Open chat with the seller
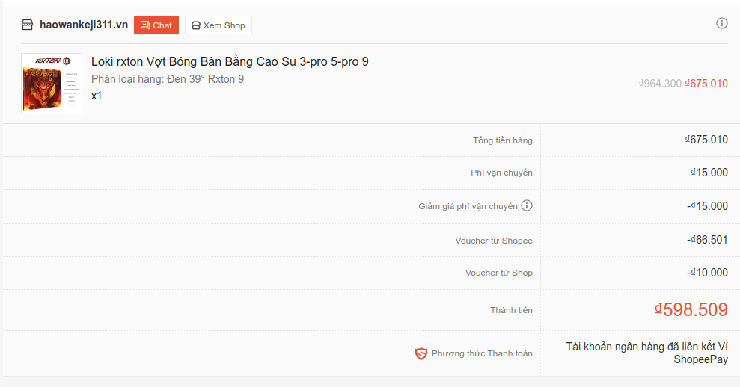740x387 pixels. coord(156,25)
